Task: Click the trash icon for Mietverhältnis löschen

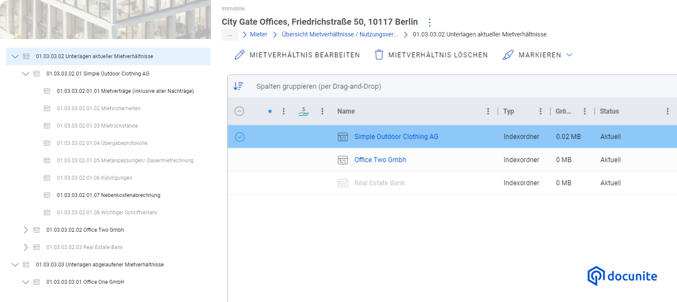Action: click(379, 55)
